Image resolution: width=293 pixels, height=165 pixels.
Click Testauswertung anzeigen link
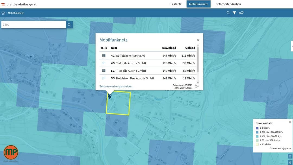point(116,86)
